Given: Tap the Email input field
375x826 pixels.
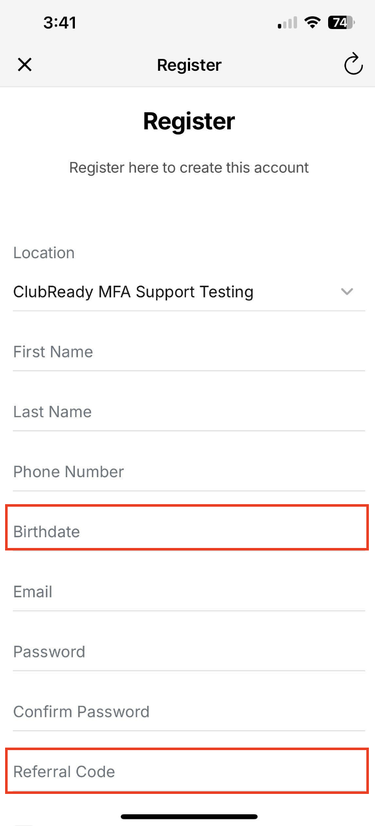Looking at the screenshot, I should pos(189,592).
